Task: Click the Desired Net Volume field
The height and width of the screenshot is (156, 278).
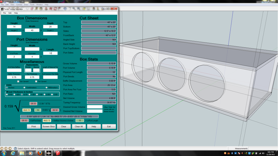Action: pyautogui.click(x=95, y=111)
